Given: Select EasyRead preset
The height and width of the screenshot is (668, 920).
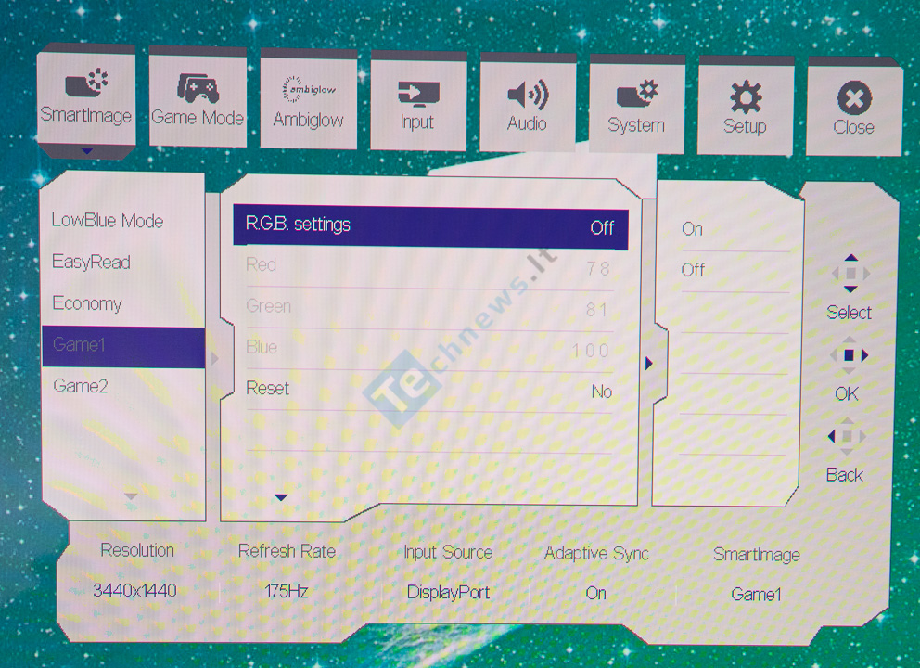Looking at the screenshot, I should tap(91, 262).
